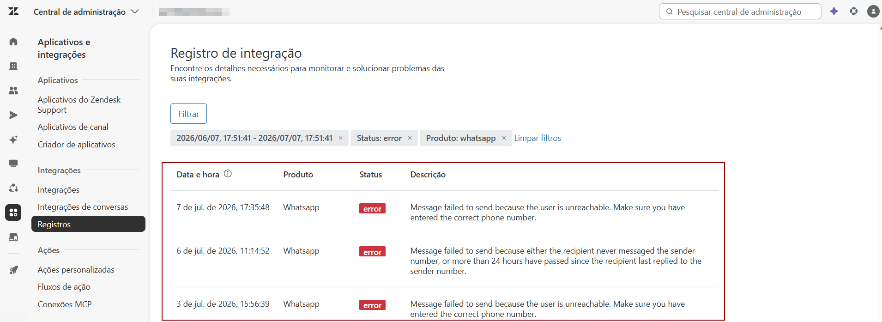Screen dimensions: 882x322
Task: Click the Produto column header
Action: (x=298, y=175)
